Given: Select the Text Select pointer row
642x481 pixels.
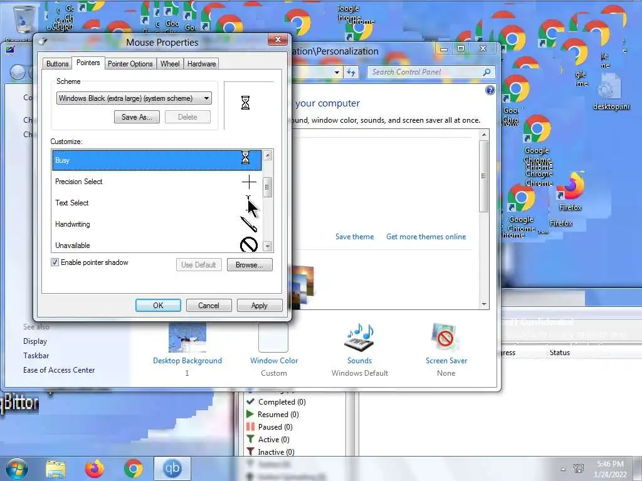Looking at the screenshot, I should coord(157,203).
